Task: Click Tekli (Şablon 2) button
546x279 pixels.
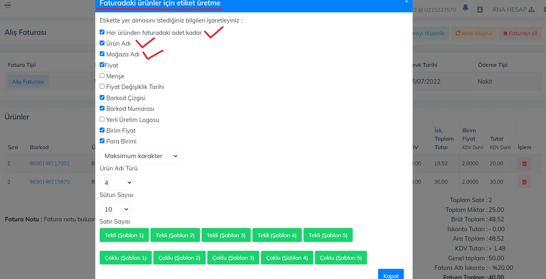Action: [x=175, y=235]
